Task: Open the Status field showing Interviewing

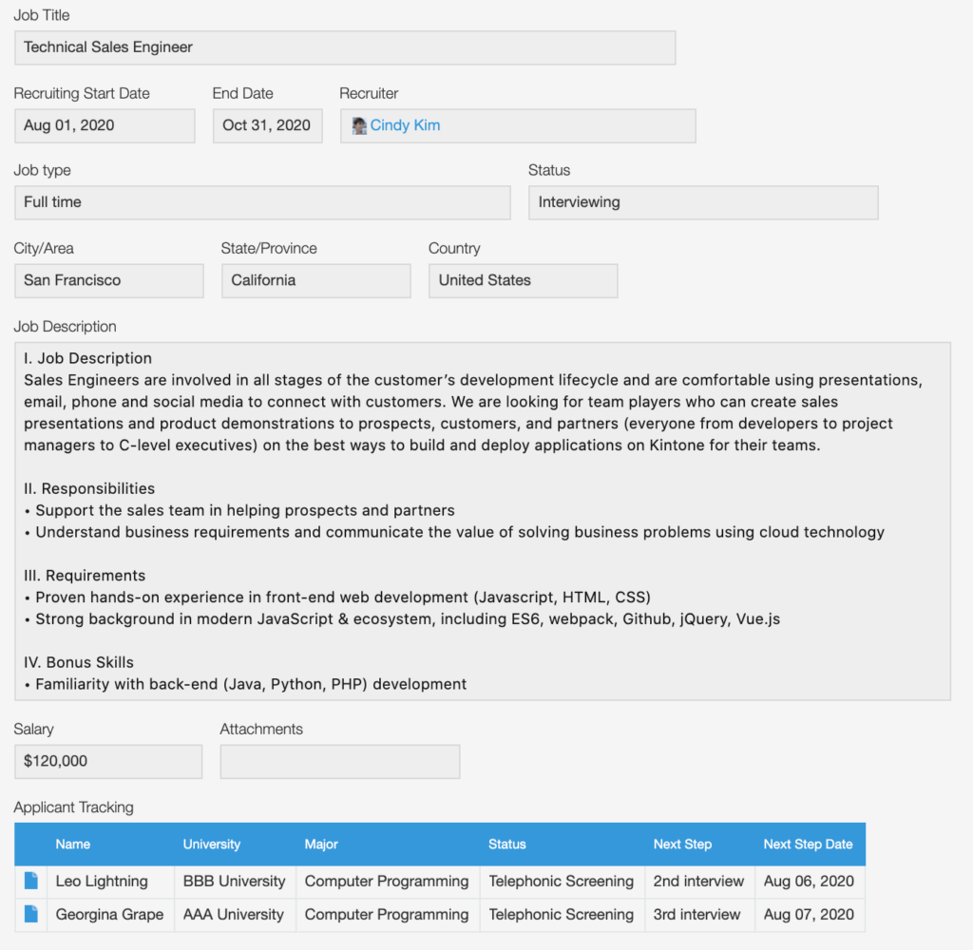Action: (x=703, y=202)
